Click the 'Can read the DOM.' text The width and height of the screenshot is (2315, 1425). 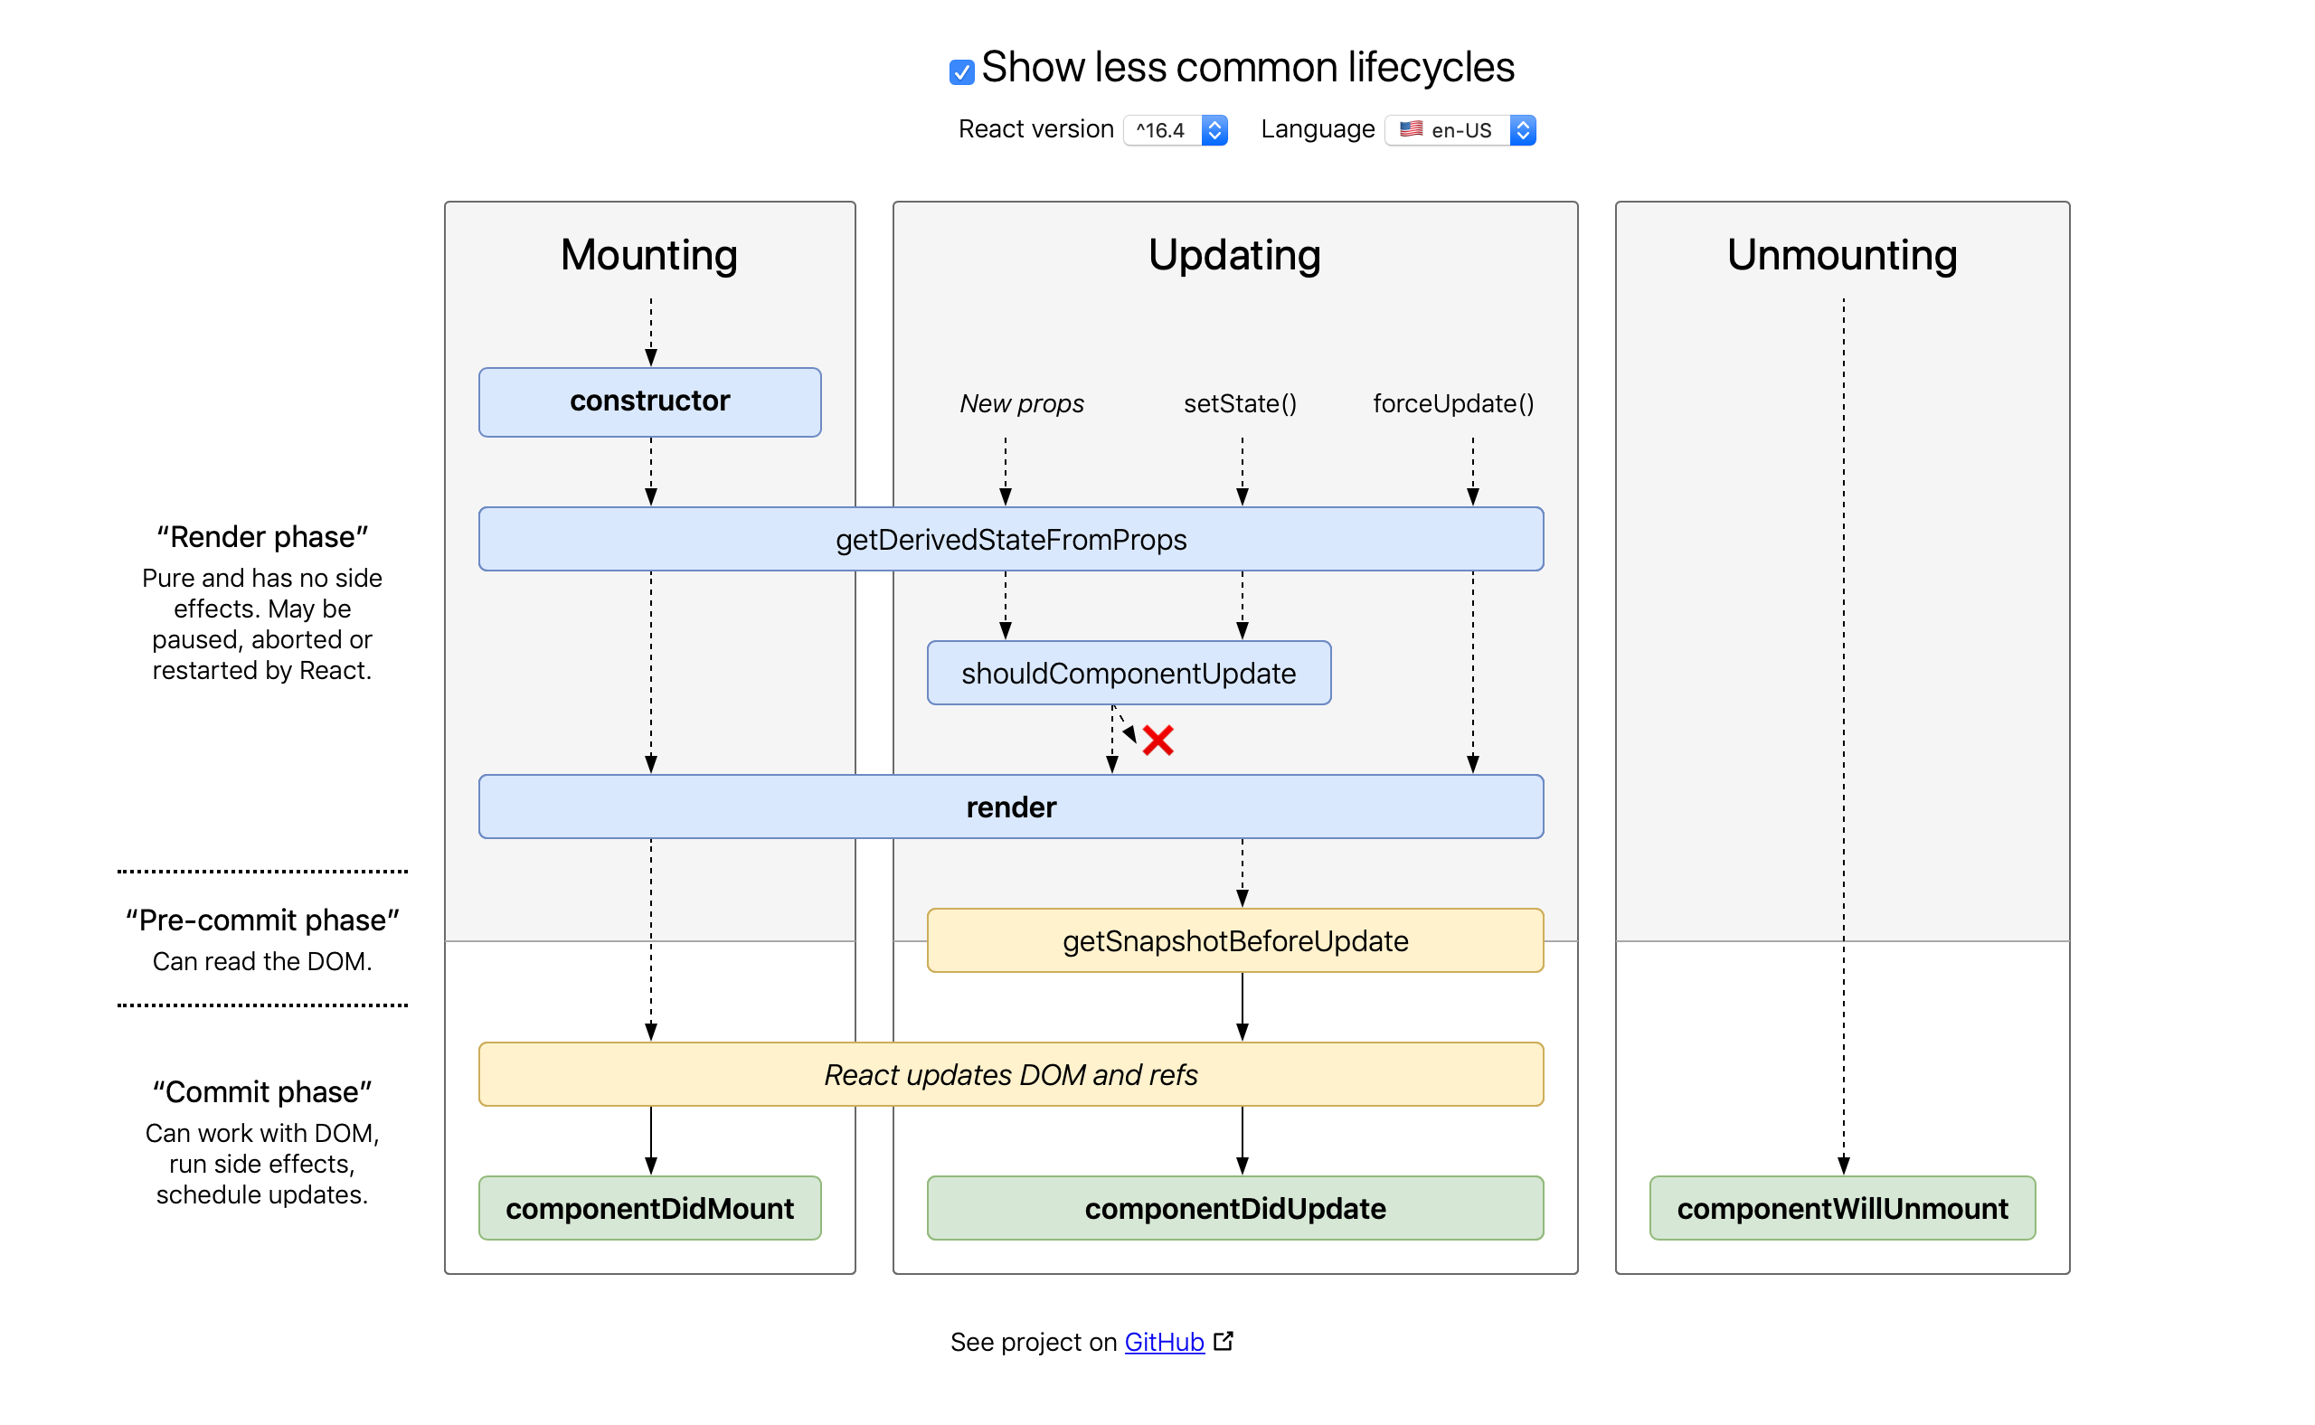[x=262, y=961]
